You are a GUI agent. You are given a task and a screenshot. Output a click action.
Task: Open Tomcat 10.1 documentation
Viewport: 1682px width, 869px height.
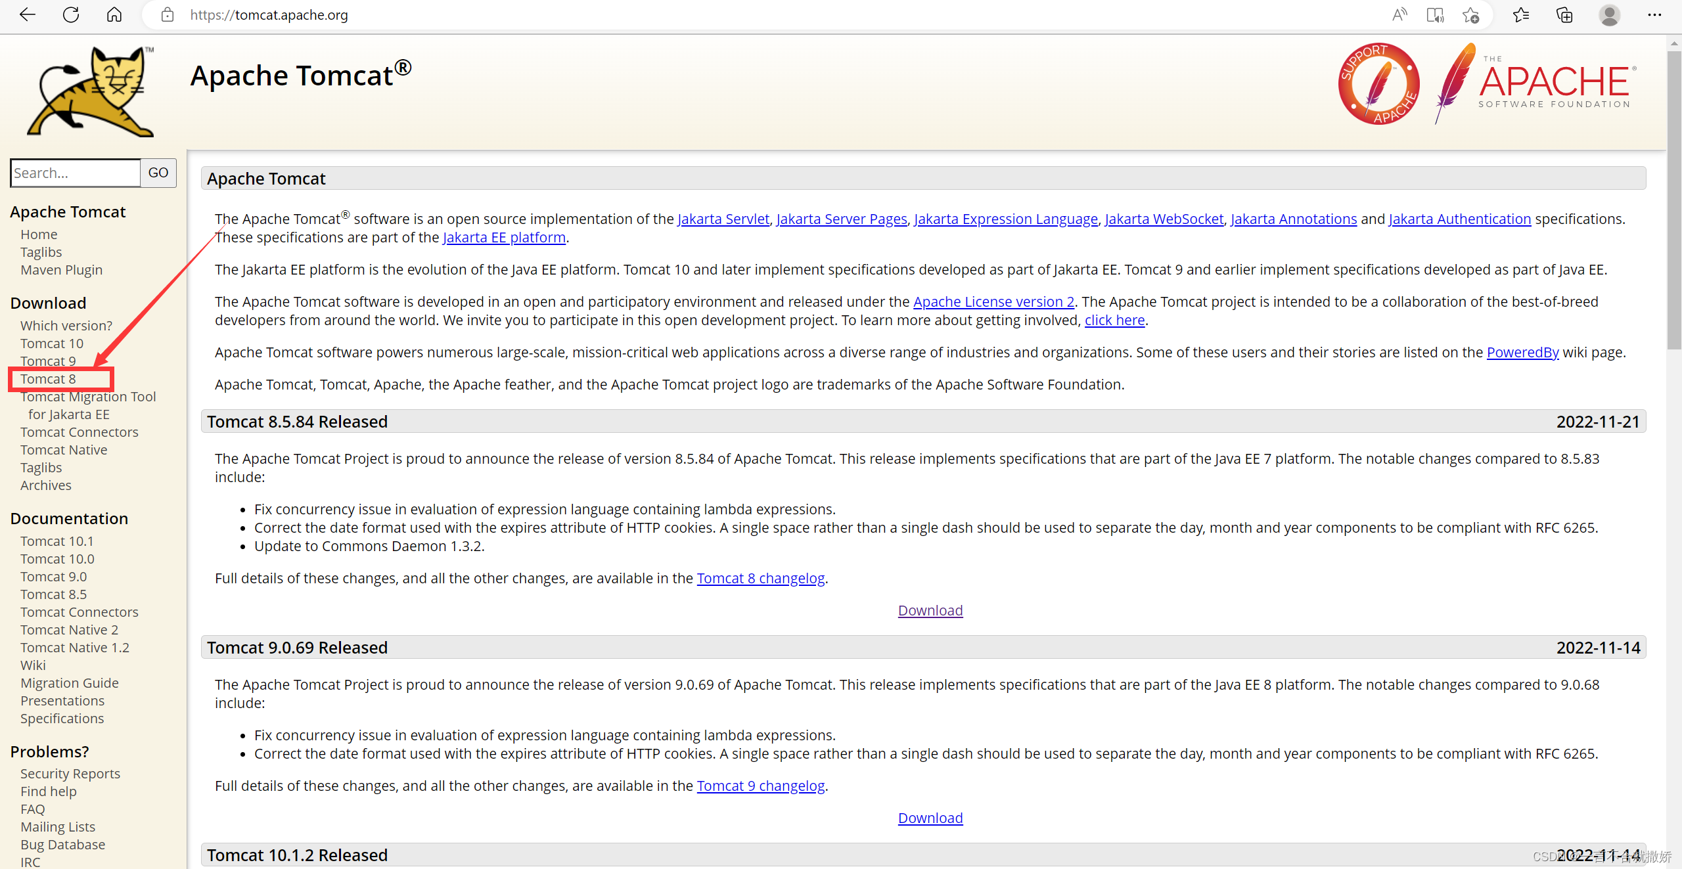click(57, 541)
